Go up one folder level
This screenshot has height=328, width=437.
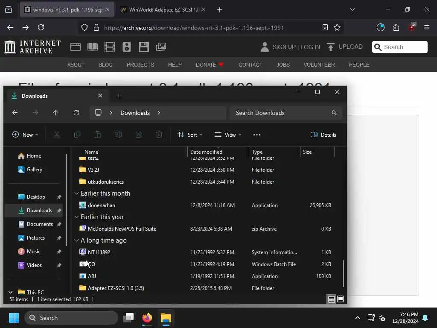tap(56, 113)
